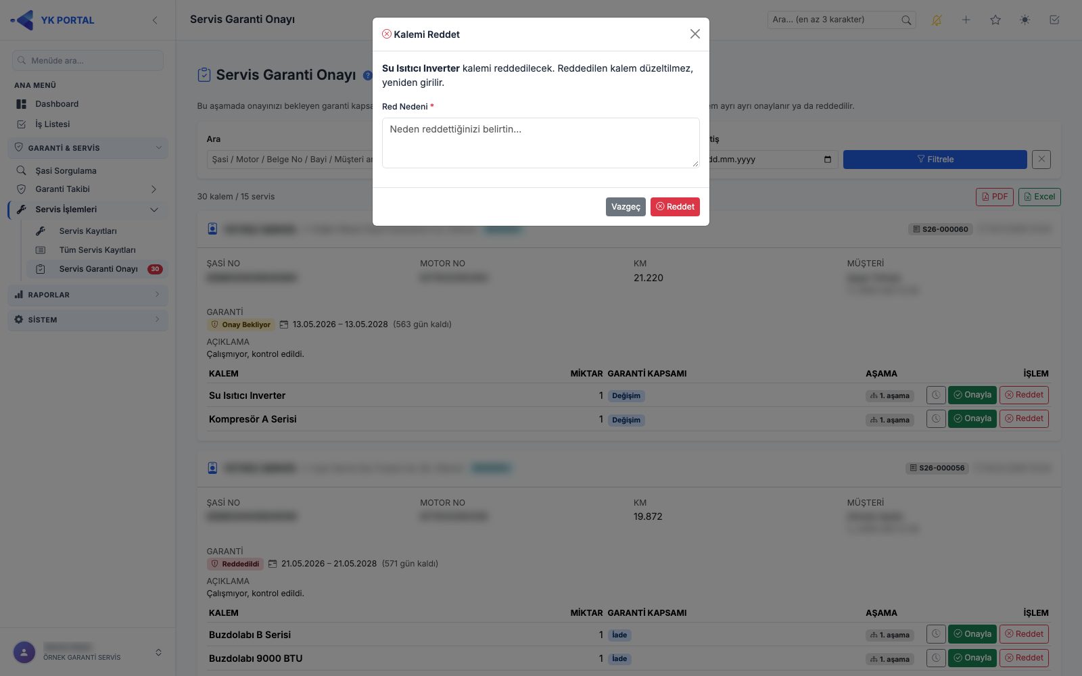Click the red Reddet button in dialog
This screenshot has height=676, width=1082.
point(675,207)
